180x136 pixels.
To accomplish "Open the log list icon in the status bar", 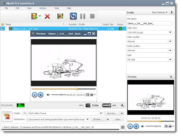I will pos(123,127).
